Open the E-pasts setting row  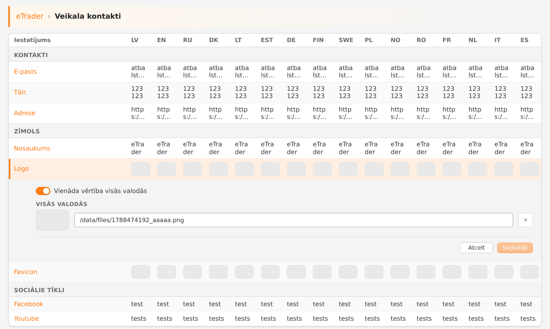click(275, 72)
